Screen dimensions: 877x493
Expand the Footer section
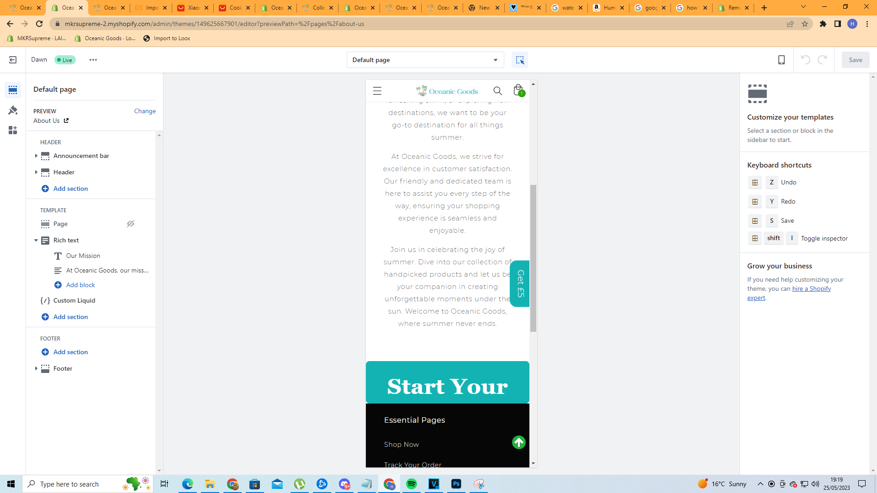[x=36, y=368]
